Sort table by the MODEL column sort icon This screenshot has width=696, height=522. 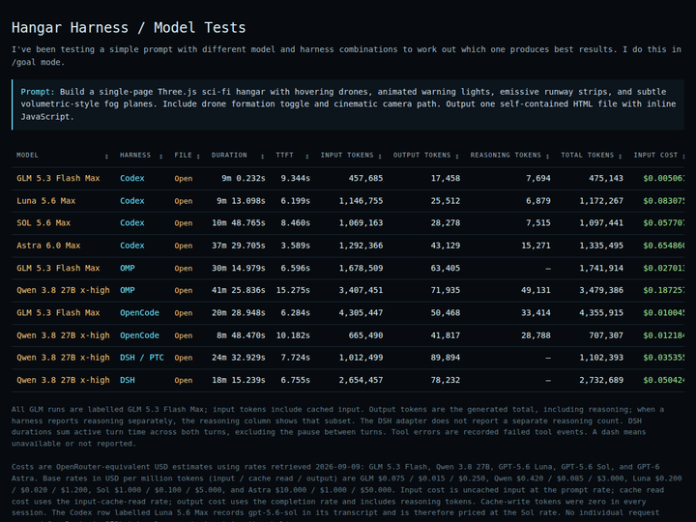click(106, 156)
